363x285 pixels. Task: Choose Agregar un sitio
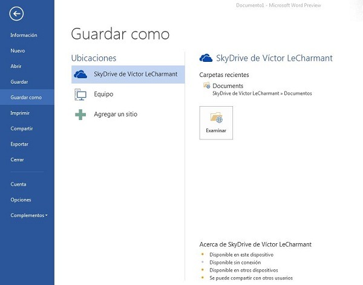[128, 114]
